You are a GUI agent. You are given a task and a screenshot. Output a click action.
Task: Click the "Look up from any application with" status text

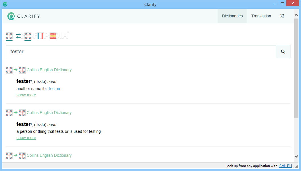pos(251,166)
